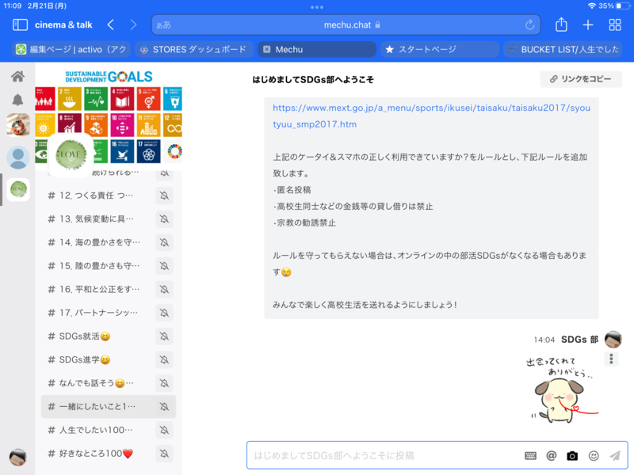634x475 pixels.
Task: Click リンクをコピー button
Action: [581, 79]
